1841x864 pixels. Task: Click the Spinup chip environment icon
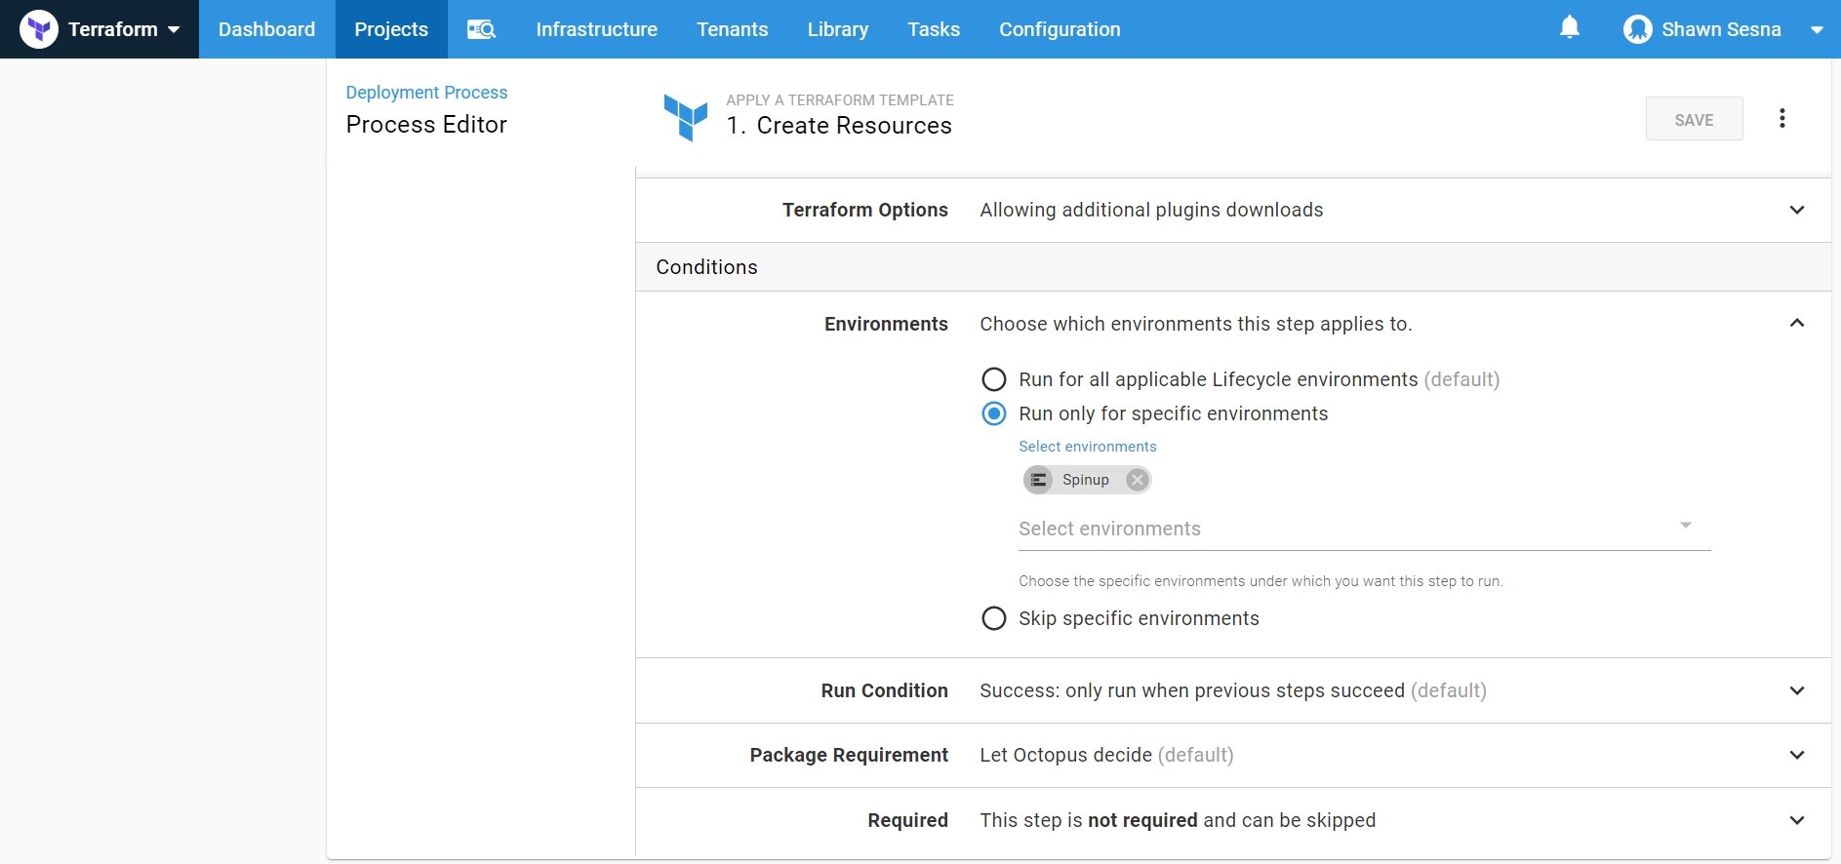[x=1039, y=480]
